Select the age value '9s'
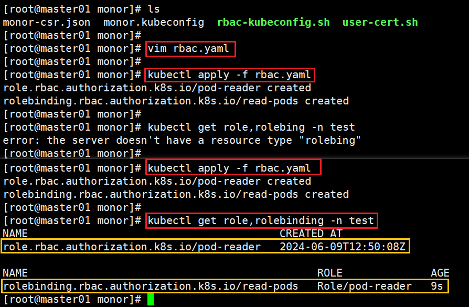Screen dimensions: 469x307 pos(436,287)
